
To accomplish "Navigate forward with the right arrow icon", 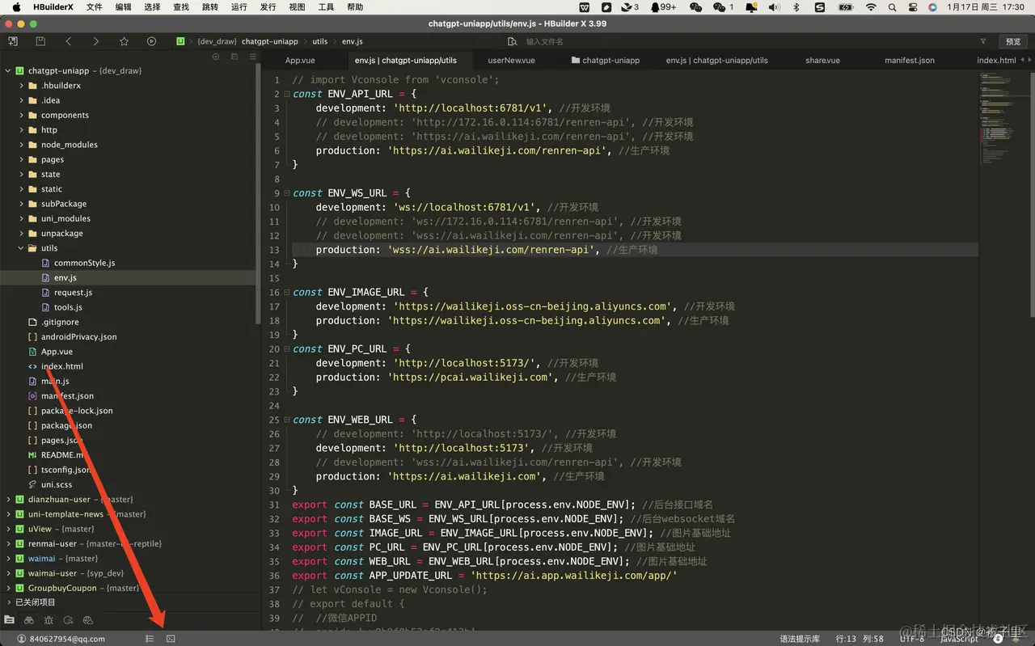I will pos(95,41).
